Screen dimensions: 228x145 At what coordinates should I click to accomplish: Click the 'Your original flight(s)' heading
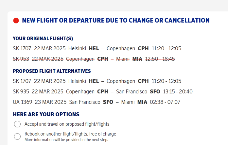pos(43,39)
